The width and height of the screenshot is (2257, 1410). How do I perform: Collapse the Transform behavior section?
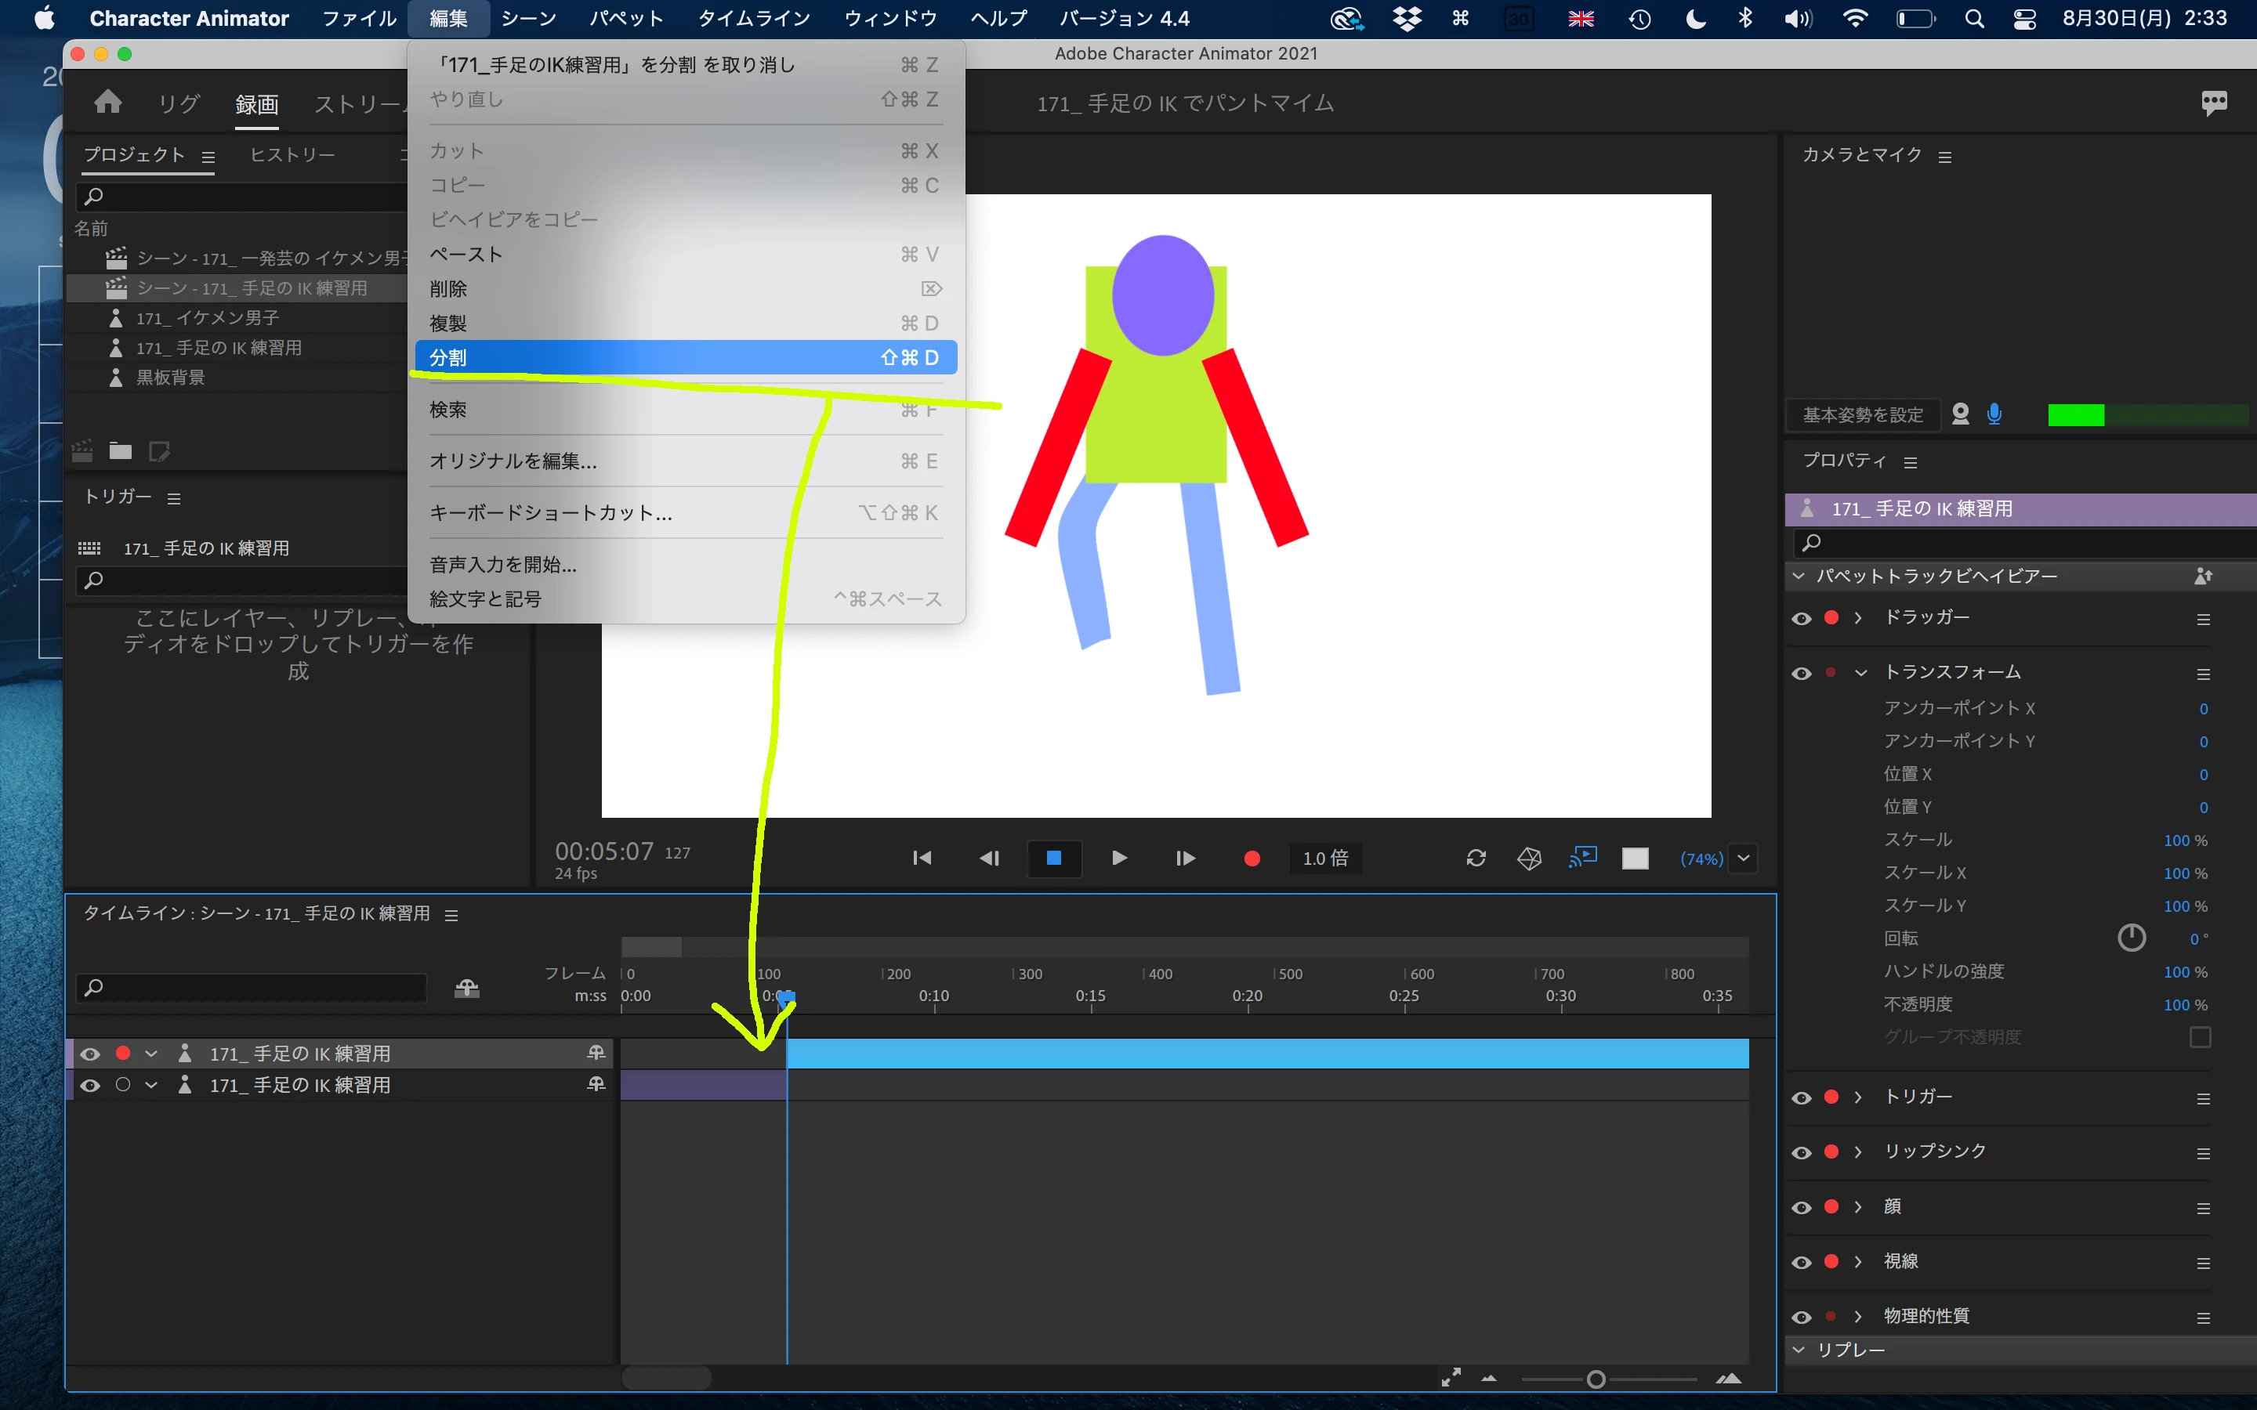coord(1860,672)
